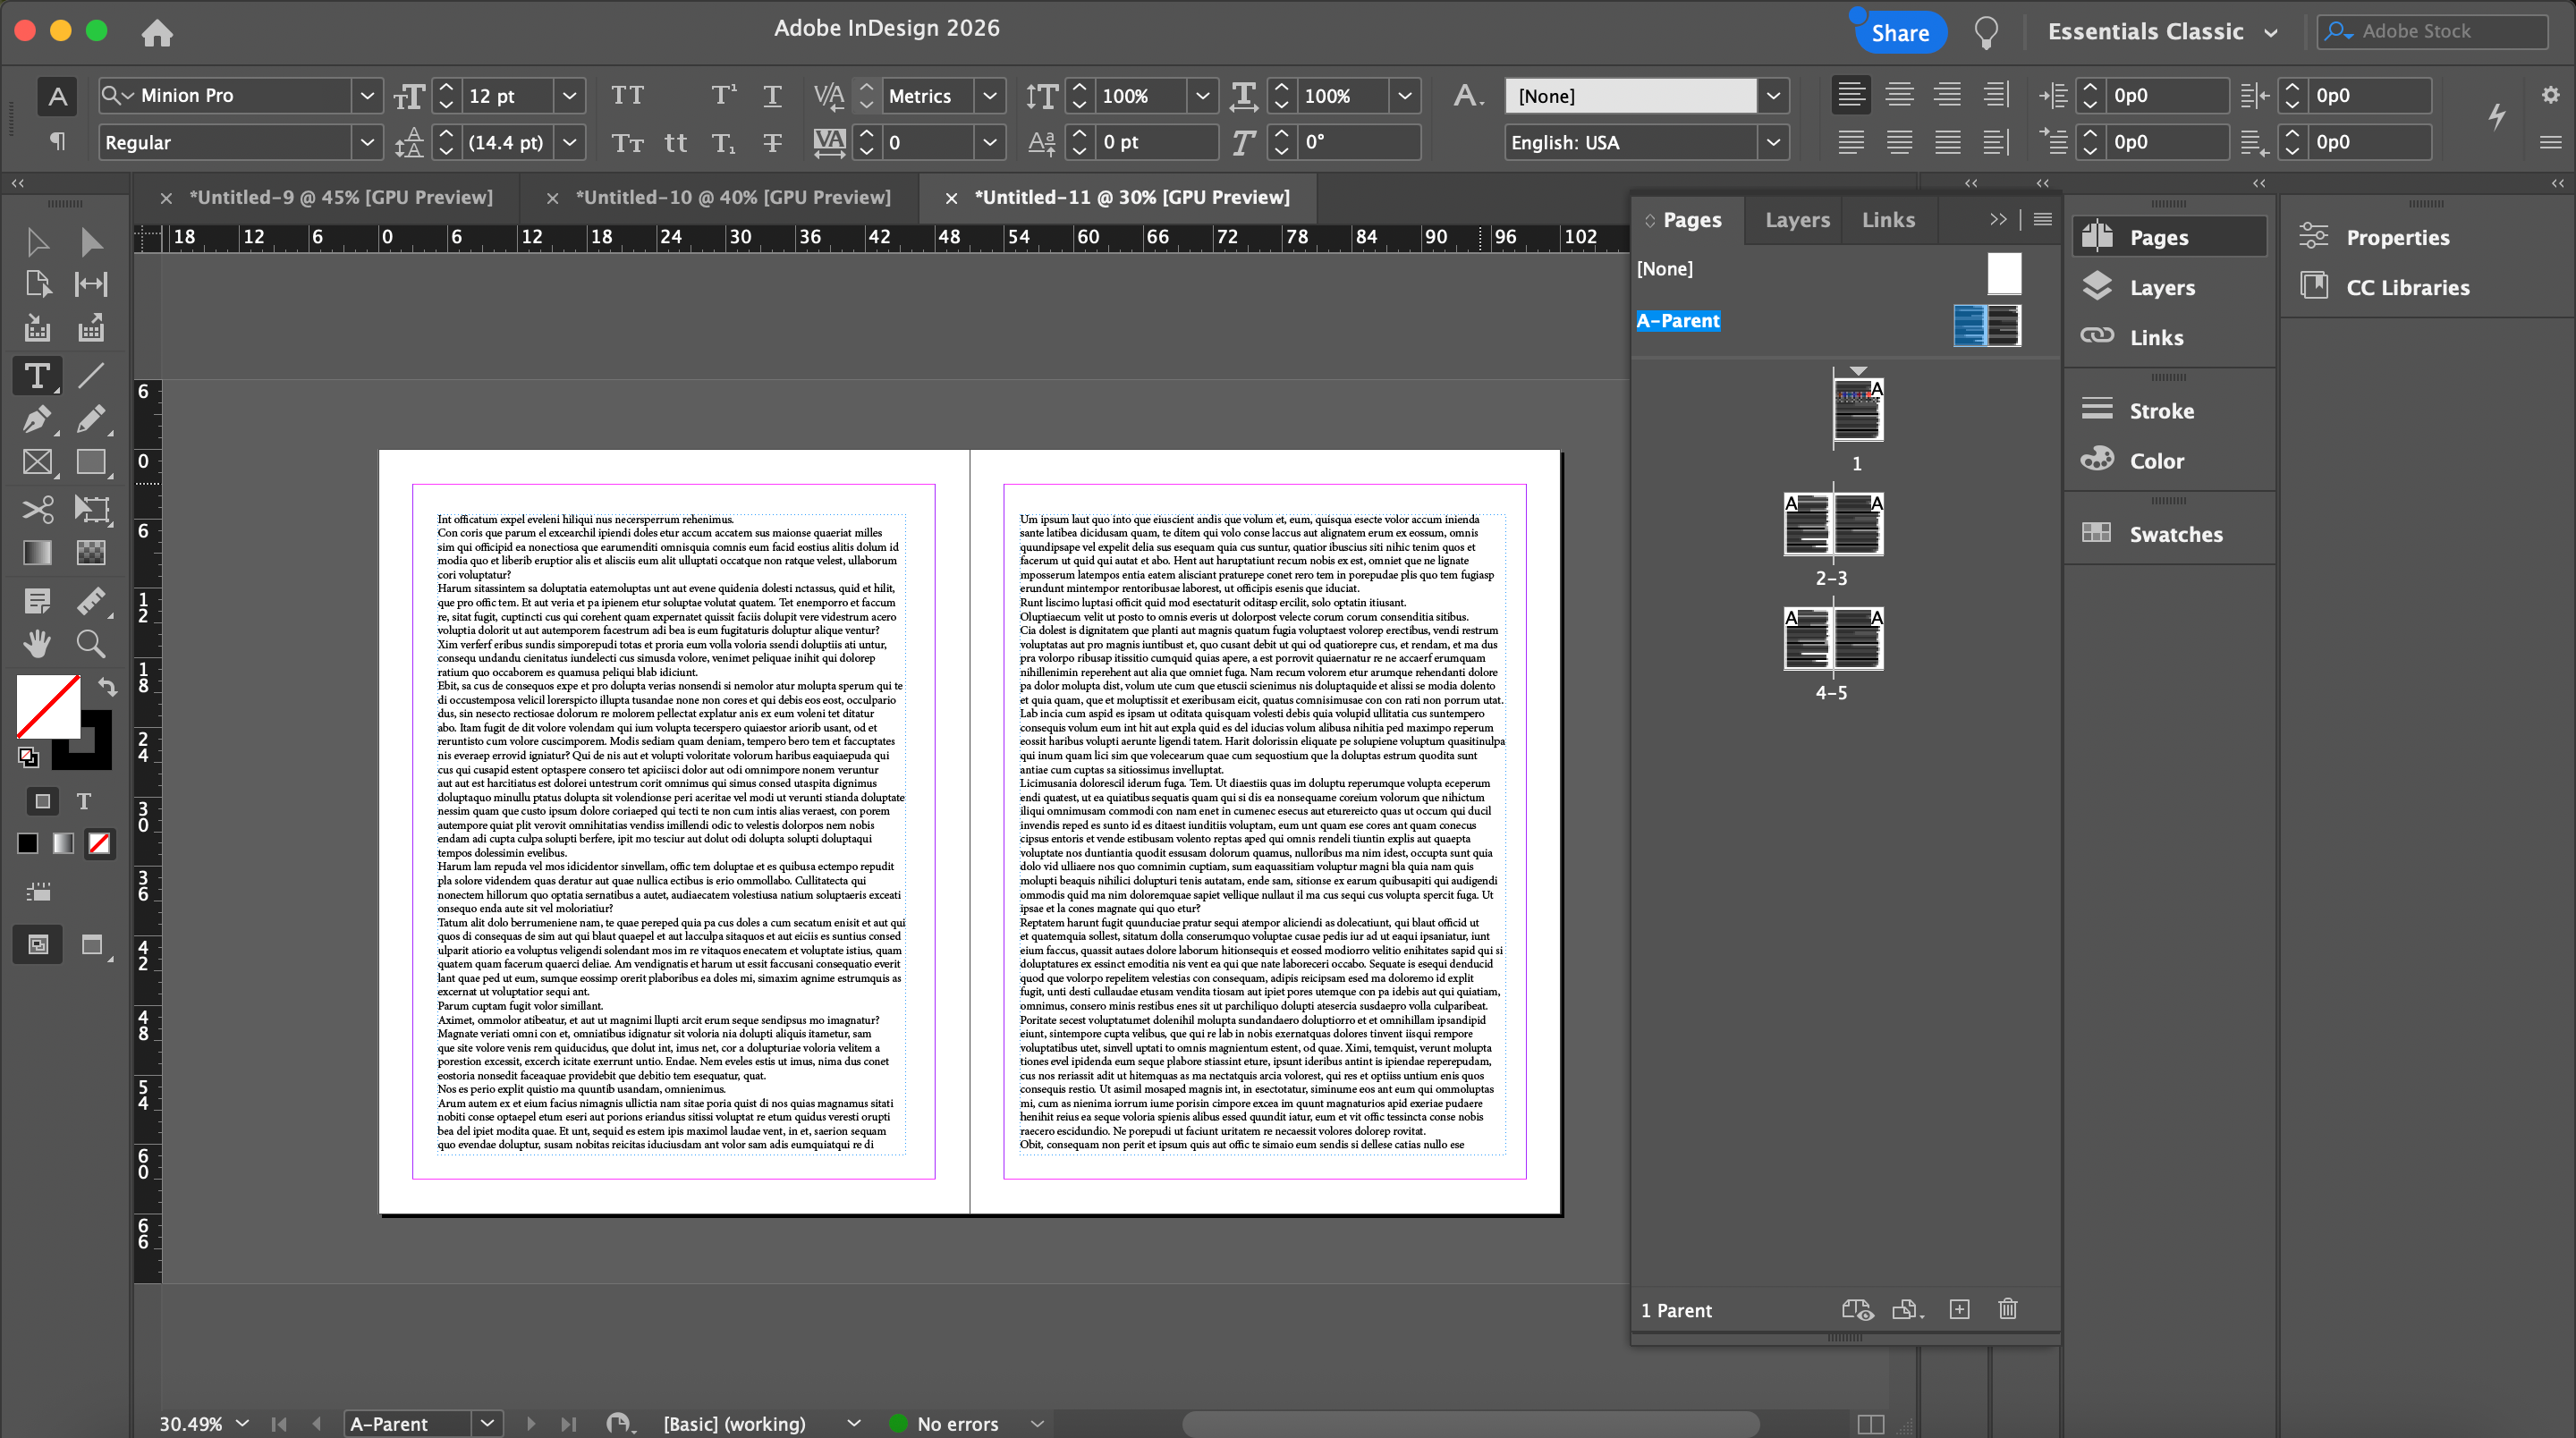Screen dimensions: 2576x1438
Task: Open the font family Minion Pro dropdown
Action: [367, 96]
